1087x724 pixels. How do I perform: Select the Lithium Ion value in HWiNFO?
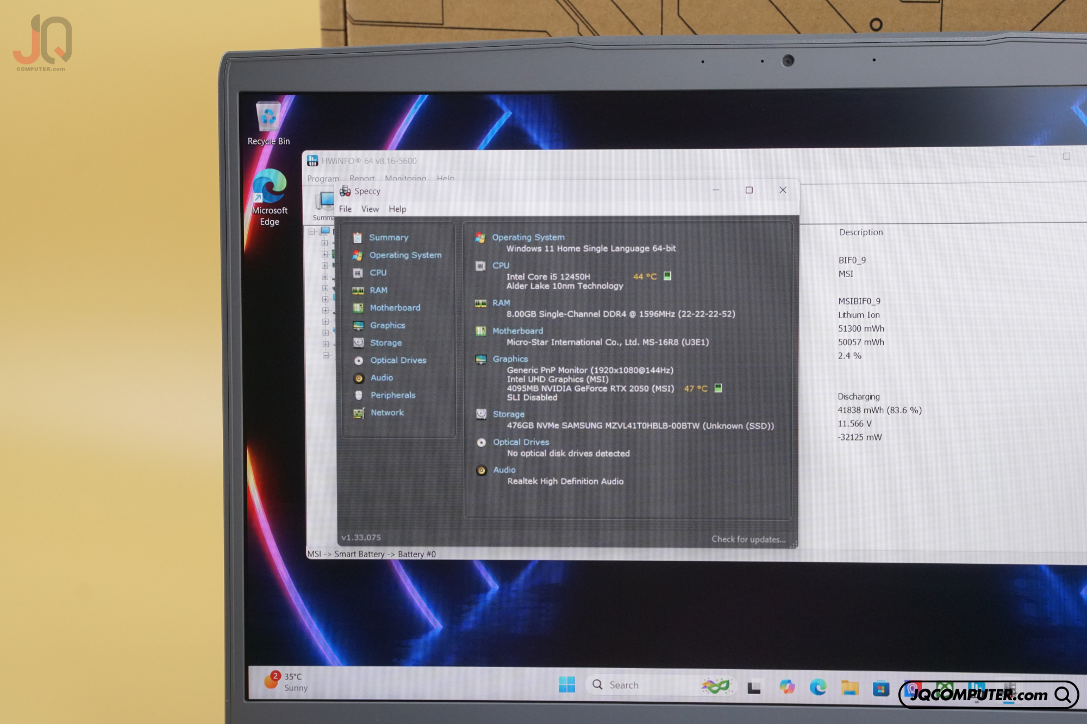pyautogui.click(x=859, y=315)
